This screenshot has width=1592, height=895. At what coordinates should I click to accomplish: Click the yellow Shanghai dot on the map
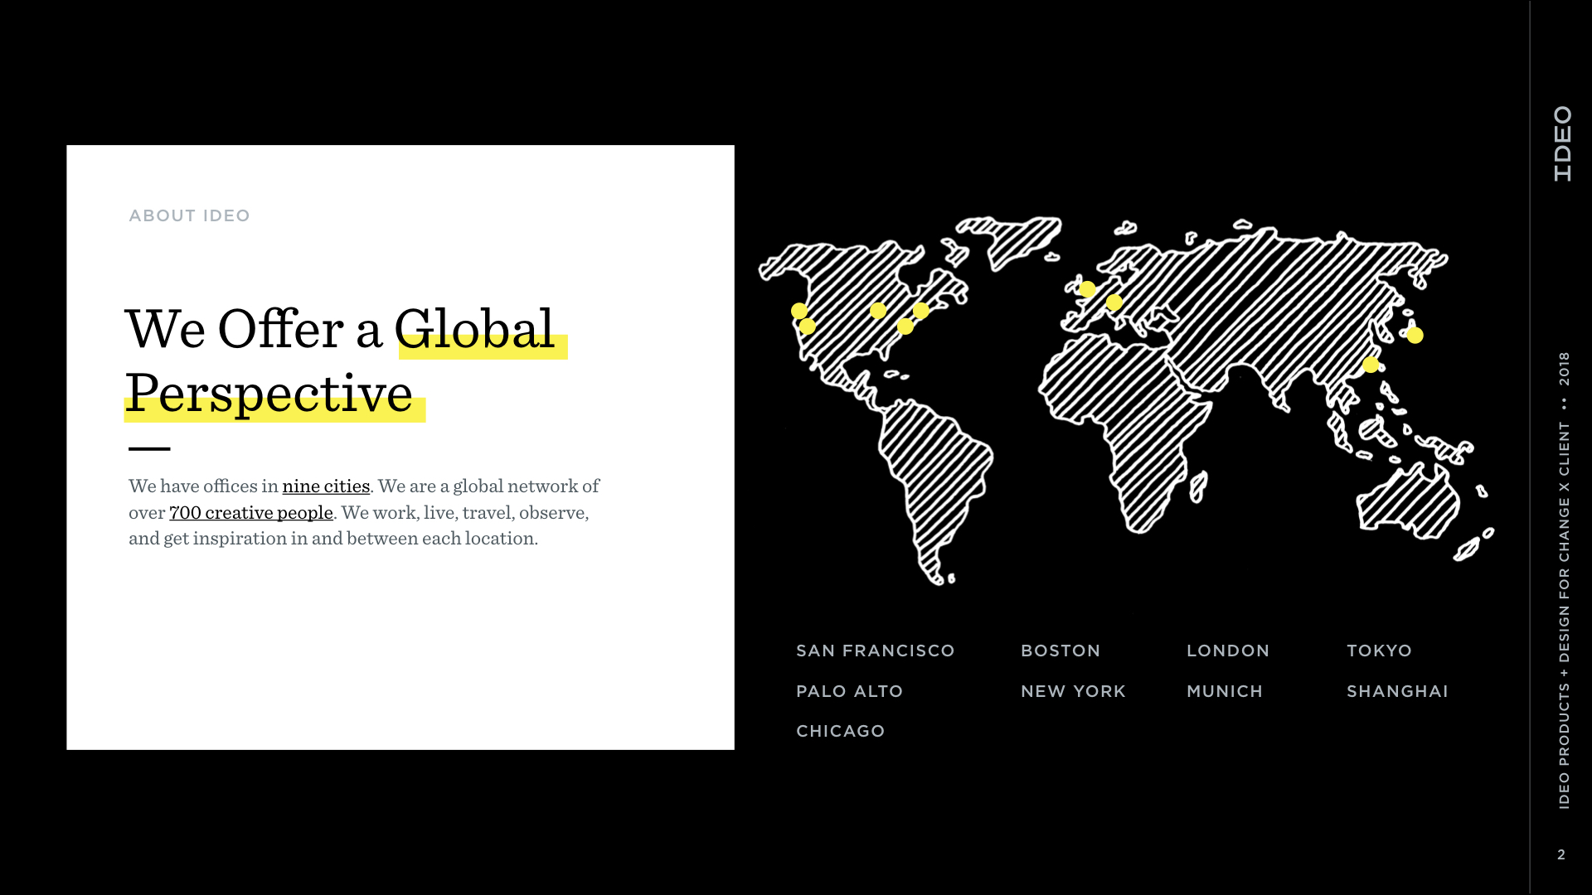(x=1371, y=365)
